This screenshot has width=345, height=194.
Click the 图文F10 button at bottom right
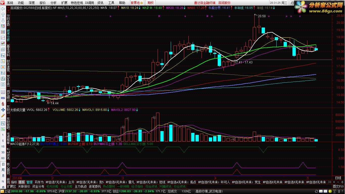(x=338, y=186)
